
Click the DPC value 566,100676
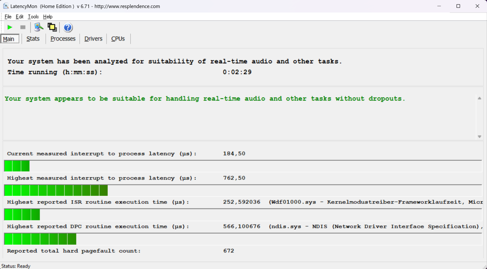[x=242, y=226]
